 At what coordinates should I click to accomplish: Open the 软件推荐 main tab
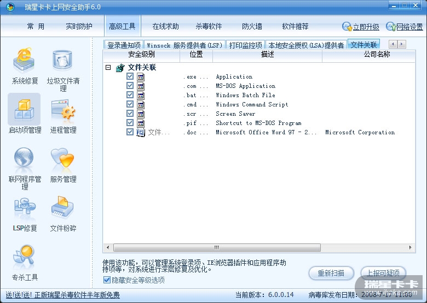pos(295,26)
